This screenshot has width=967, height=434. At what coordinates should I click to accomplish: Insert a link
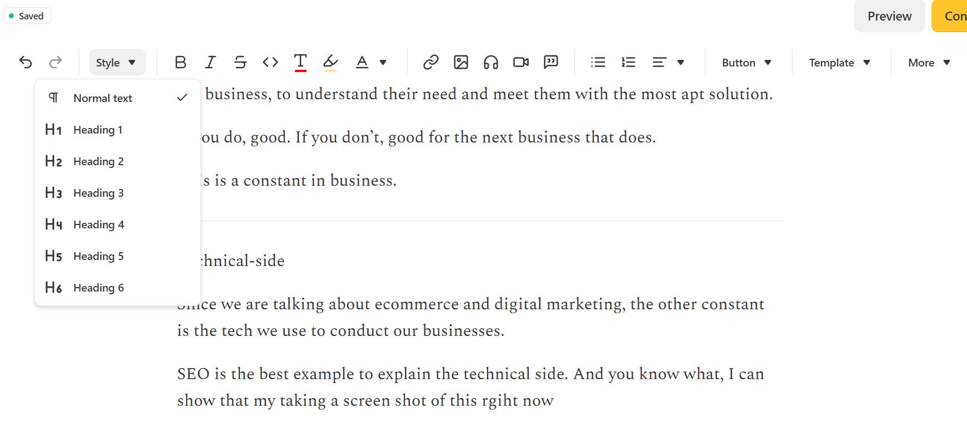click(431, 62)
